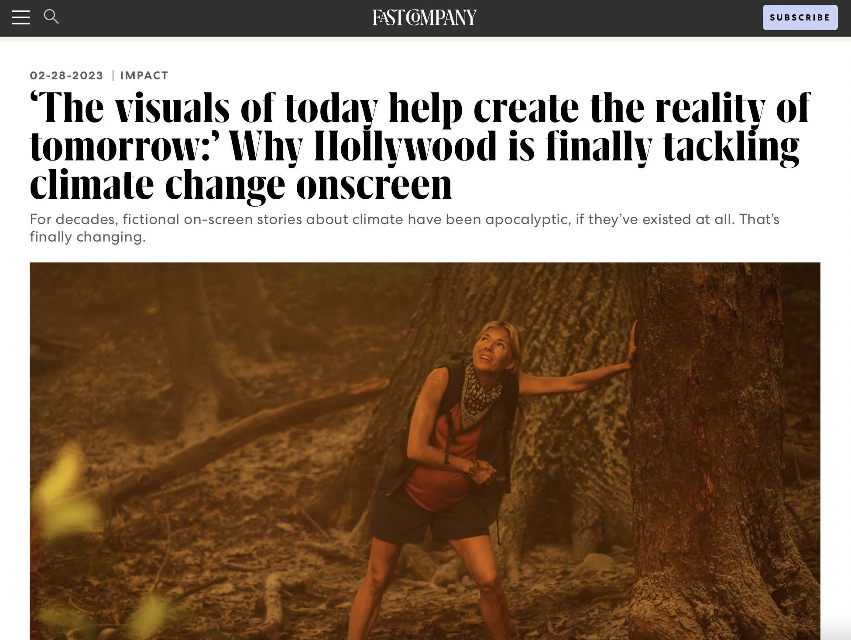Open the IMPACT category link

click(x=144, y=75)
